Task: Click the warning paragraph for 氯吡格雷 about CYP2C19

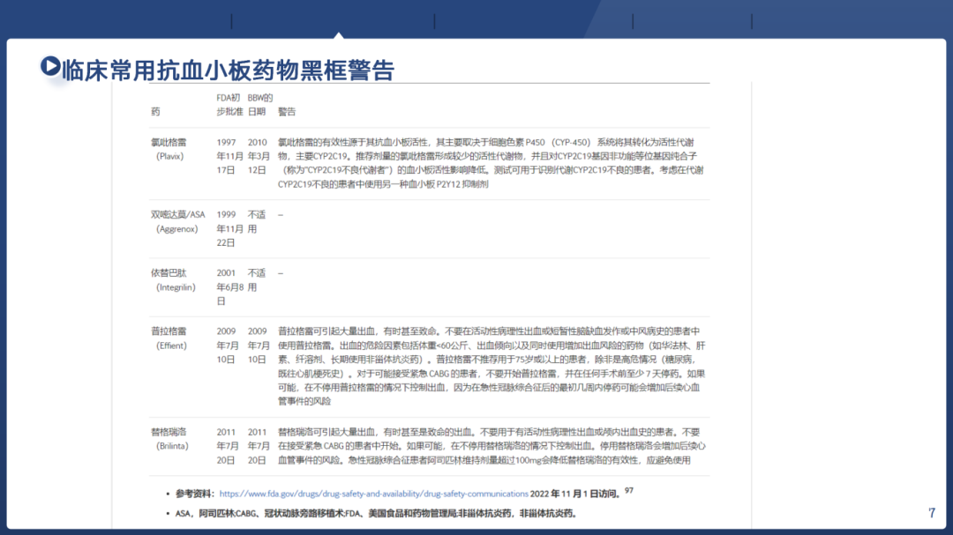Action: pyautogui.click(x=491, y=163)
